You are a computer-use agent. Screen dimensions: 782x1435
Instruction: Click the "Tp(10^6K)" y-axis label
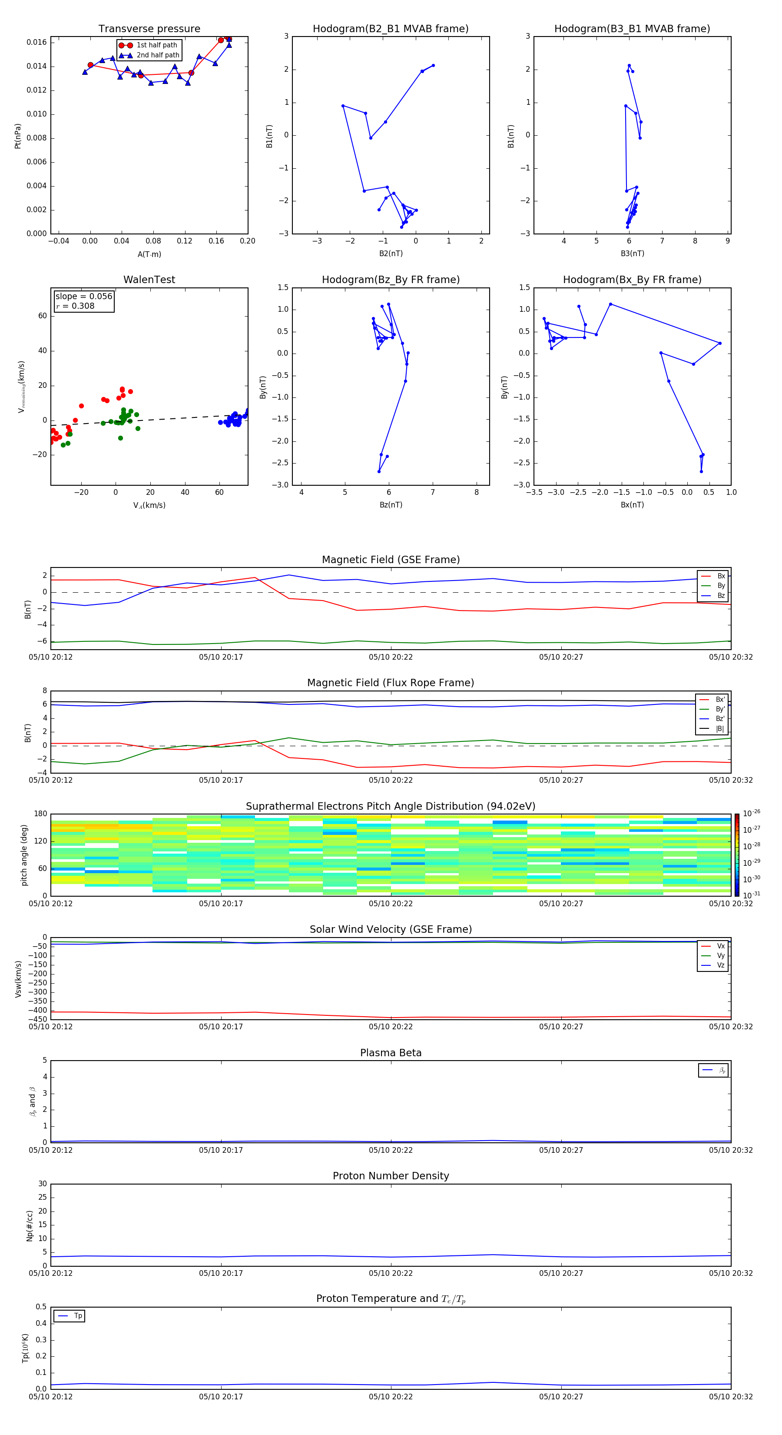pos(25,1348)
